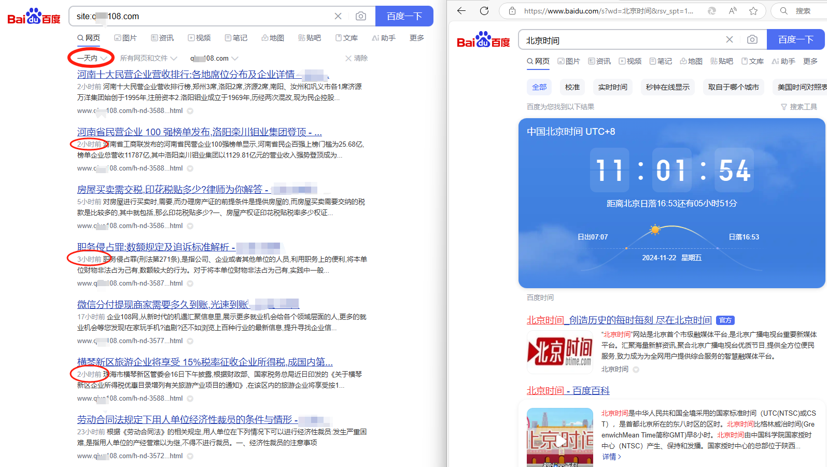Select the 取自于哪个城市 filter chip

pyautogui.click(x=734, y=87)
